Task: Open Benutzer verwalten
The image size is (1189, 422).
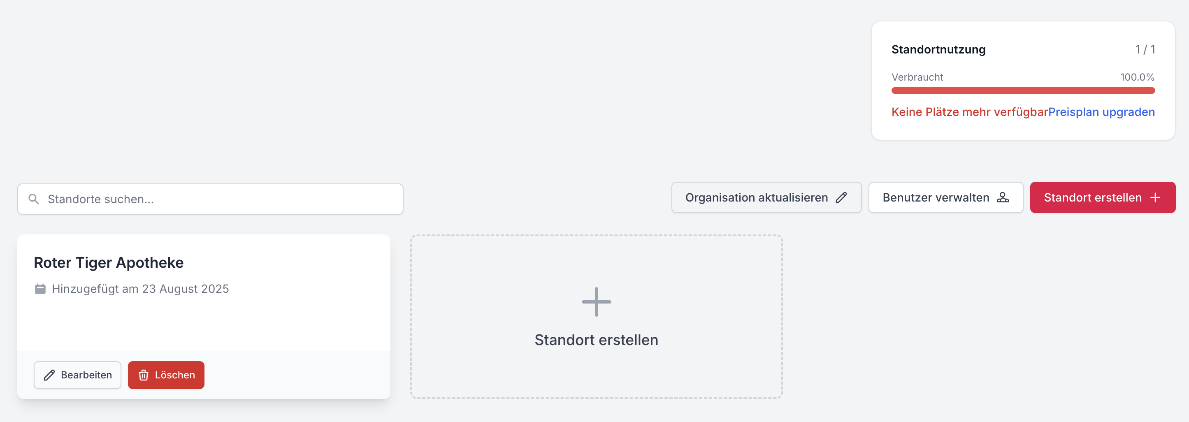Action: tap(936, 197)
